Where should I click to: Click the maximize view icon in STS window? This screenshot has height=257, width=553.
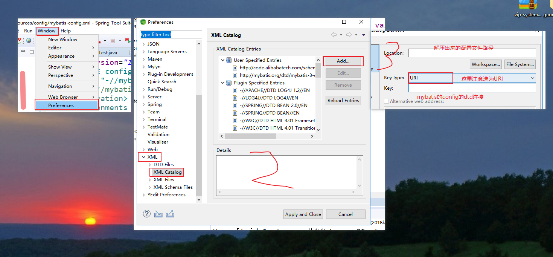click(32, 52)
